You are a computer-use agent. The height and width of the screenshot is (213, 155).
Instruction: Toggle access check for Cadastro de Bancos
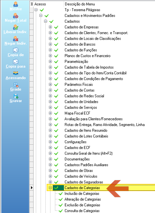(56, 44)
